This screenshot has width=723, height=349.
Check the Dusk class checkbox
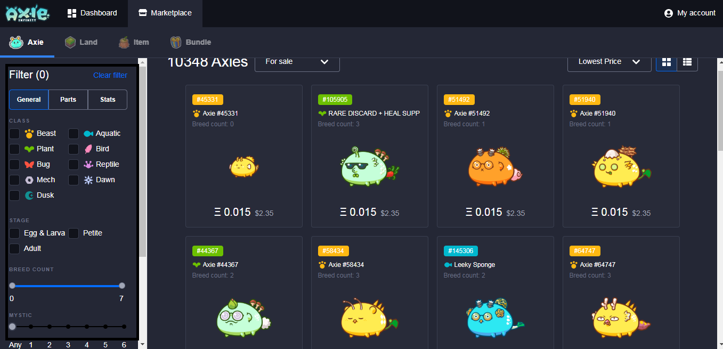tap(14, 196)
